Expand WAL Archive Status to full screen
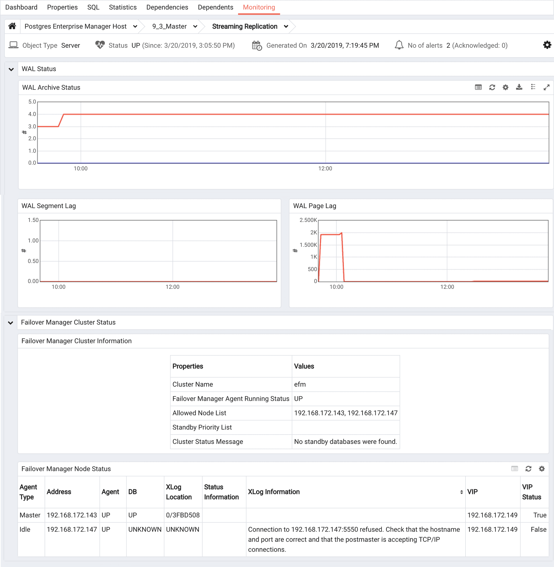The image size is (554, 567). 547,87
